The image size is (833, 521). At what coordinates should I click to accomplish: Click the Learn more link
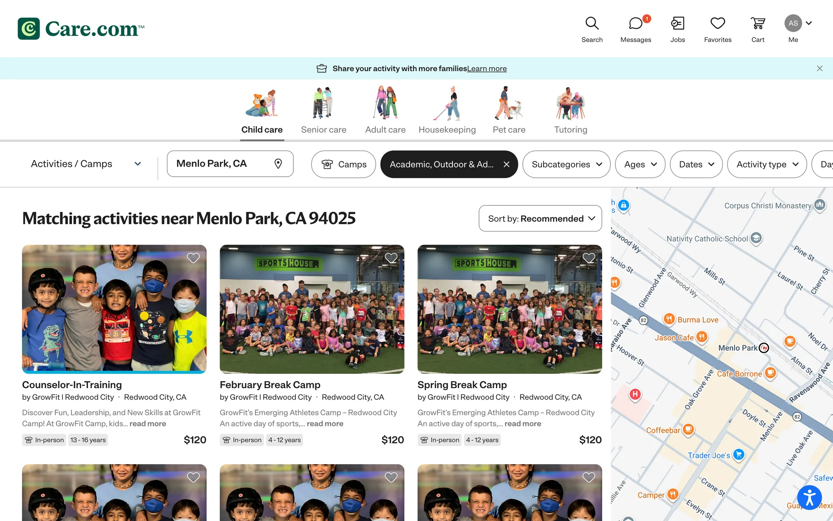coord(487,69)
